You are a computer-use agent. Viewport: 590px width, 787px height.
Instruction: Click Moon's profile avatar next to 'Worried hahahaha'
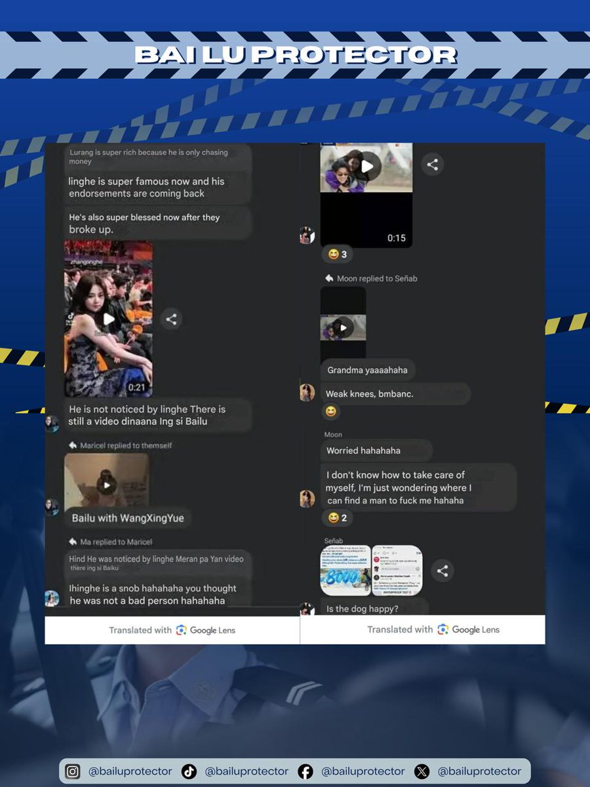(x=306, y=498)
